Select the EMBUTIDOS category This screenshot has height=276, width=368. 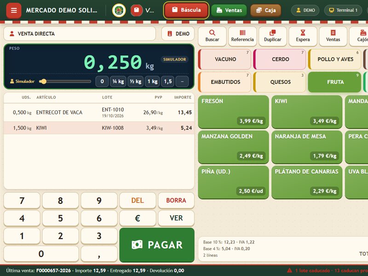(224, 82)
